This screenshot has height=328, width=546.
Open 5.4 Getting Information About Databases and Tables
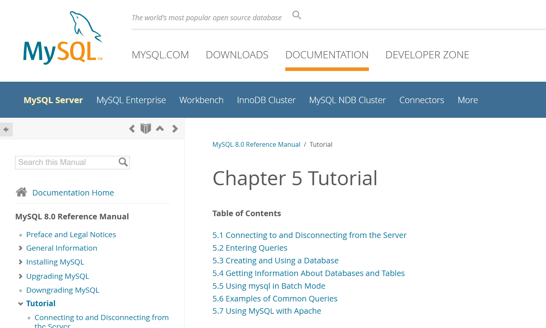tap(309, 273)
